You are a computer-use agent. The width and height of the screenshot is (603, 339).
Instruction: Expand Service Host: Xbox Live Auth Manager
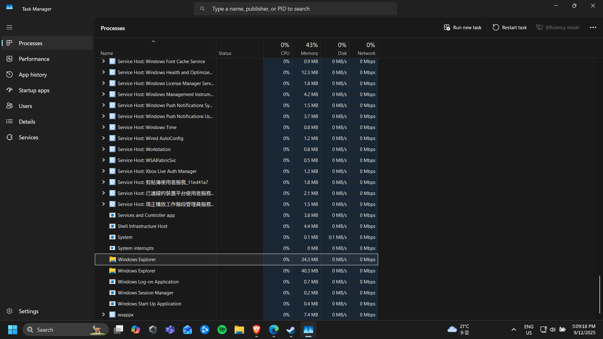click(x=103, y=171)
